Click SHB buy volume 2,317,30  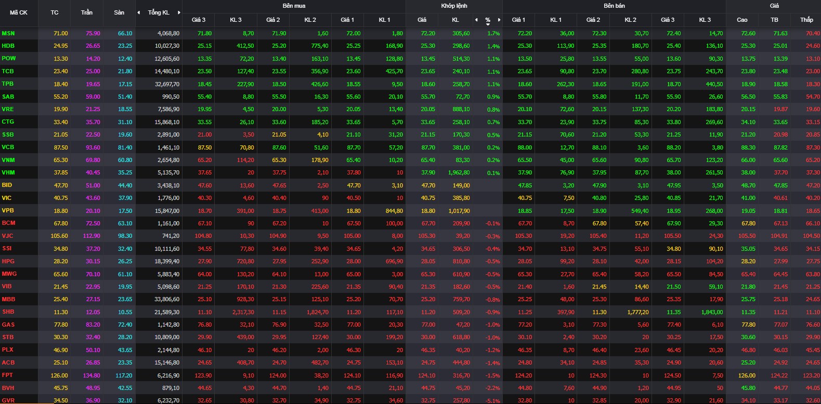[x=243, y=312]
